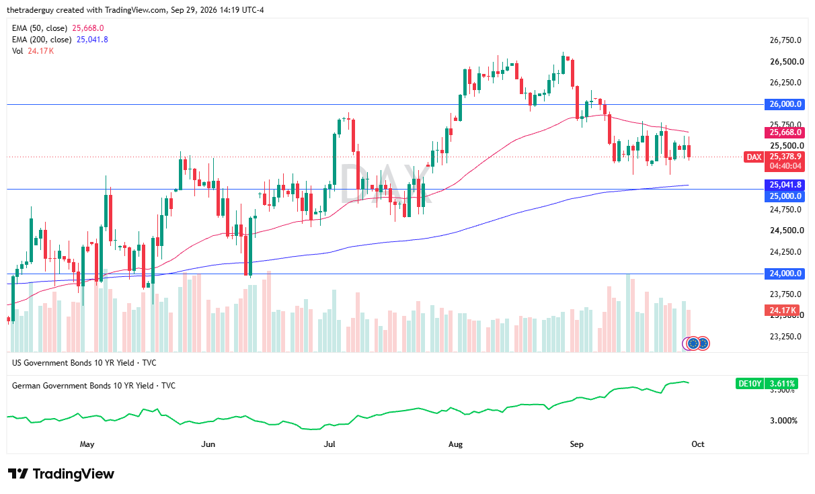Click the 04:40:04 bar countdown timer
Viewport: 815px width, 494px height.
point(784,166)
